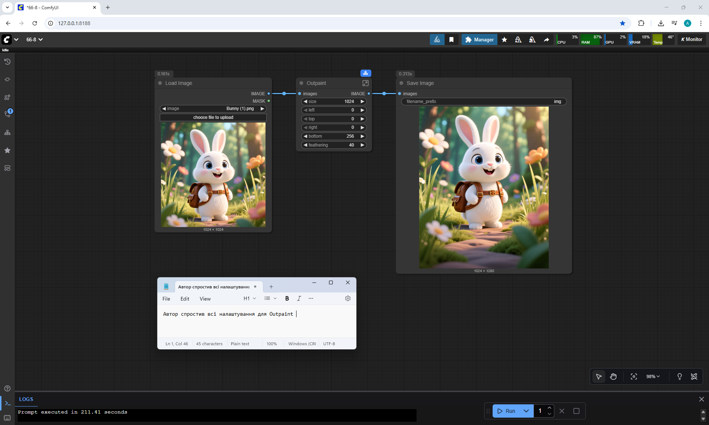Image resolution: width=709 pixels, height=425 pixels.
Task: Open the Edit menu in Notepad
Action: coord(185,299)
